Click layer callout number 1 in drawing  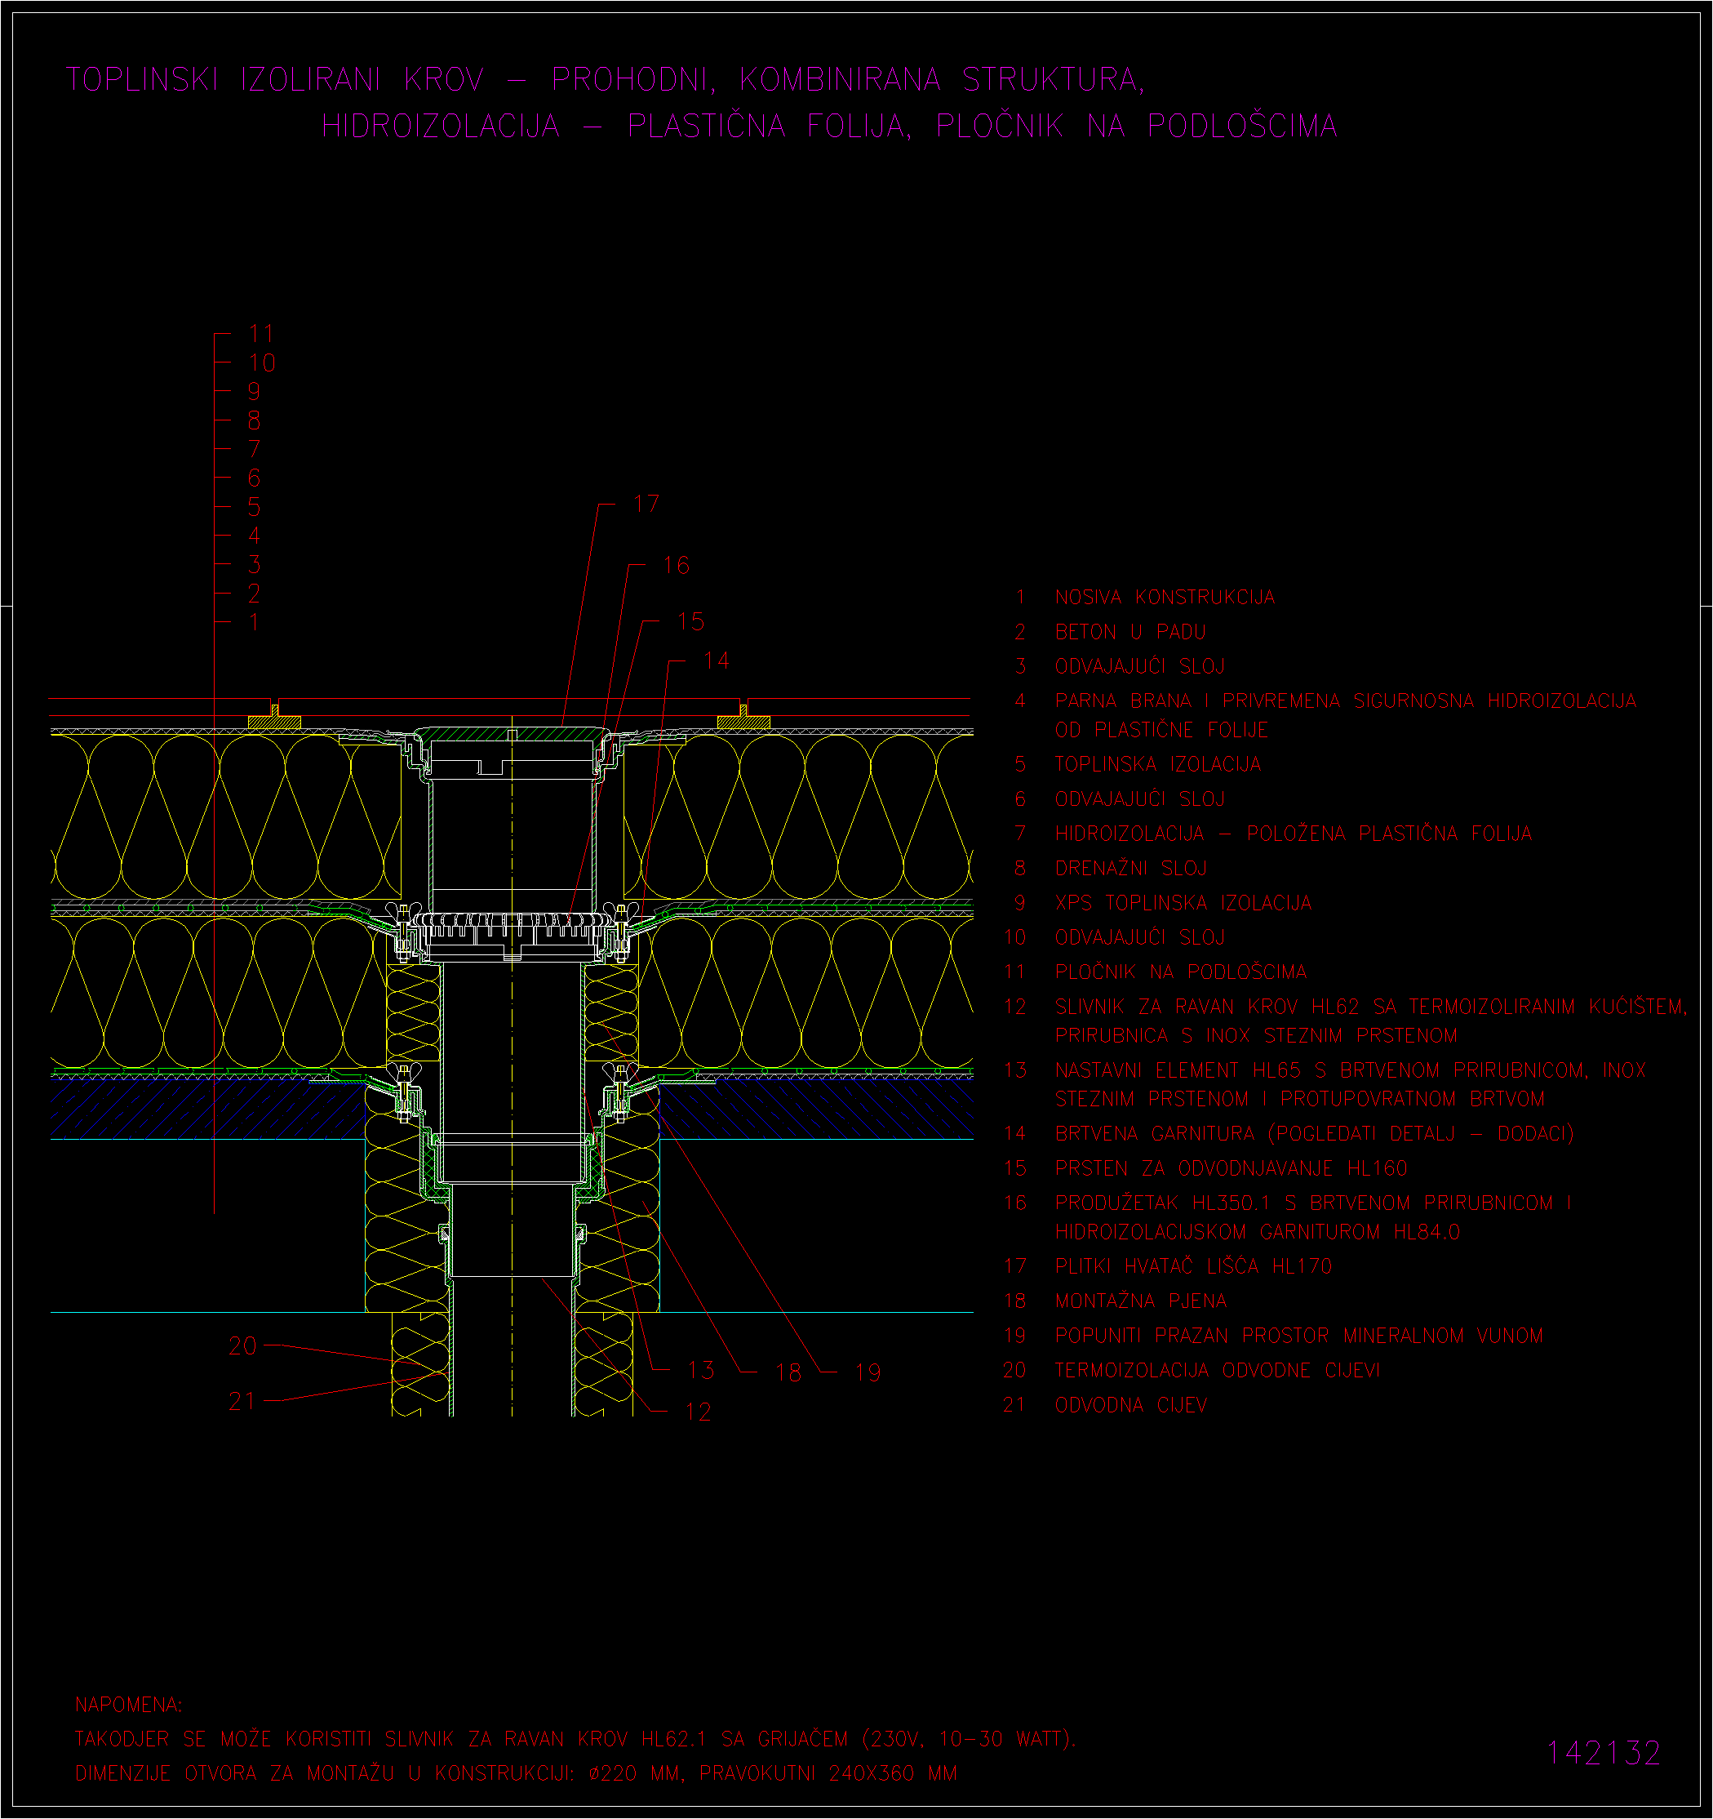255,622
